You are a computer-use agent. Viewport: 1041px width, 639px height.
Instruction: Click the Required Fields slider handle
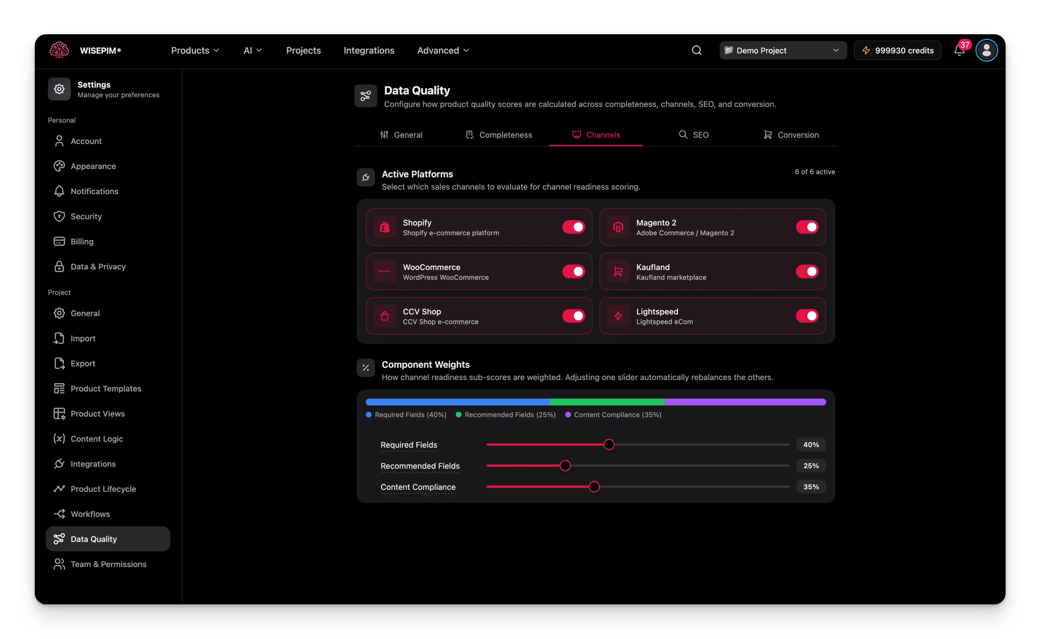pyautogui.click(x=609, y=445)
